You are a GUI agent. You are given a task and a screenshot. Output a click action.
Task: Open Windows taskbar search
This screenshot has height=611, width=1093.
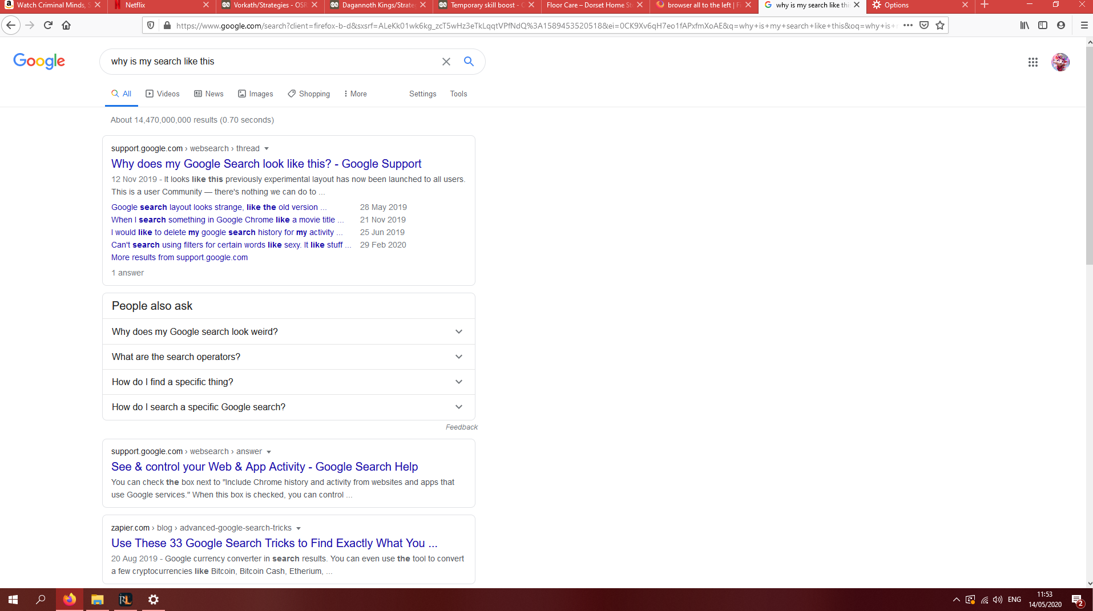[x=41, y=600]
